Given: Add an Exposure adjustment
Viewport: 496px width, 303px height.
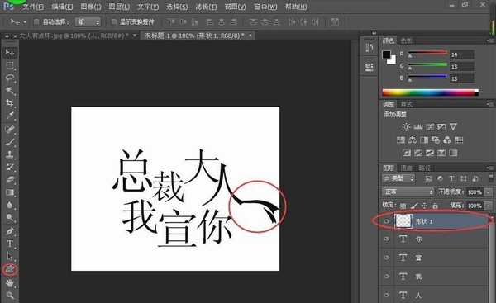Looking at the screenshot, I should tap(441, 127).
